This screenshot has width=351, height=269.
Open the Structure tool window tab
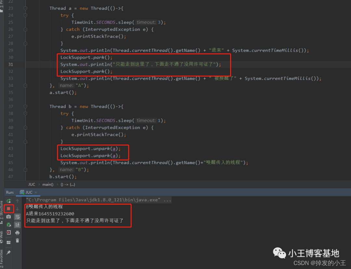click(x=2, y=212)
